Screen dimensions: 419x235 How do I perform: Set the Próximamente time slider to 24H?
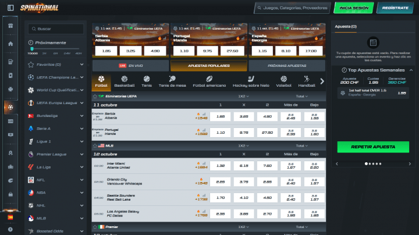67,53
